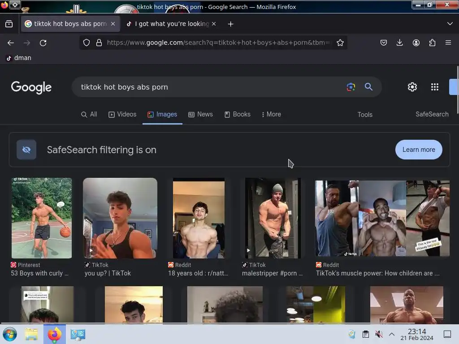Reload the current page

point(43,43)
